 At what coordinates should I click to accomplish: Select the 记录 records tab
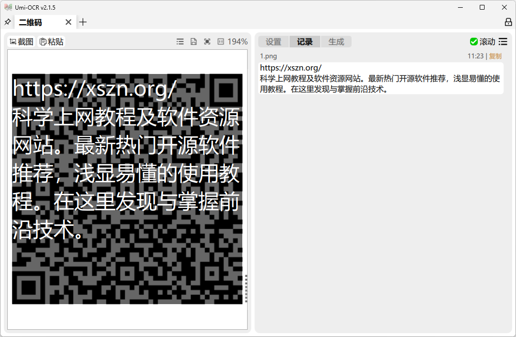pos(305,42)
